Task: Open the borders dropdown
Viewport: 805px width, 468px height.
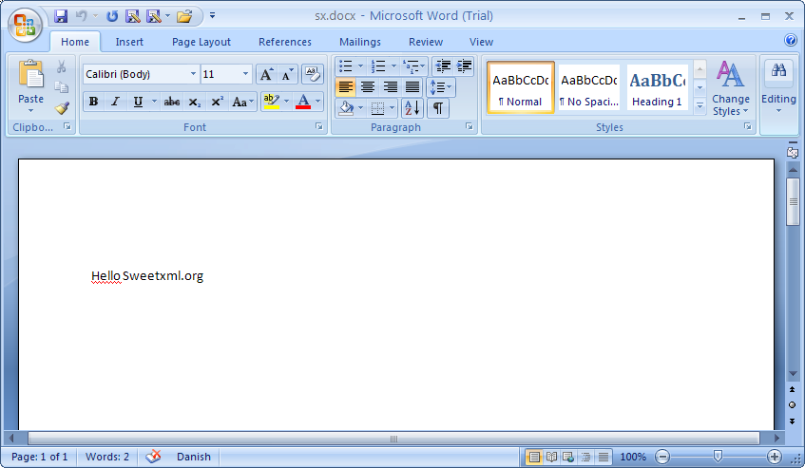Action: 393,108
